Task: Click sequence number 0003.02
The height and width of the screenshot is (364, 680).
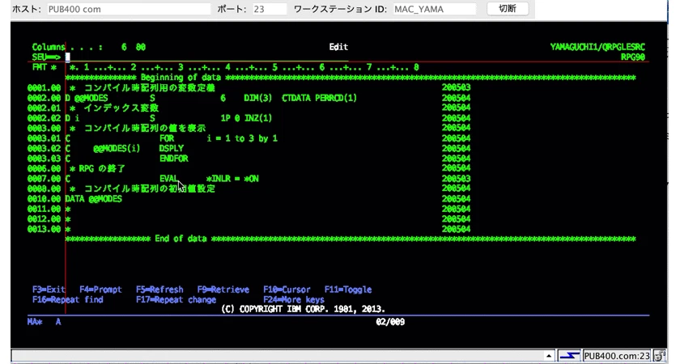Action: [44, 148]
